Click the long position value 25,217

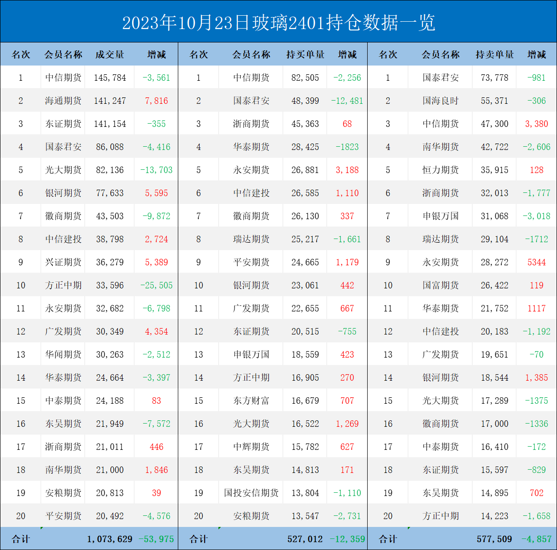[x=305, y=239]
